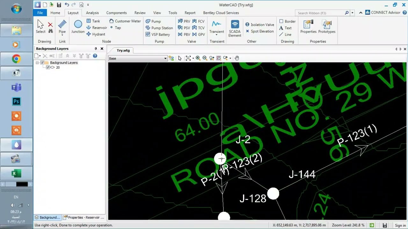Image resolution: width=408 pixels, height=229 pixels.
Task: Click Sign in on status bar
Action: tap(400, 225)
